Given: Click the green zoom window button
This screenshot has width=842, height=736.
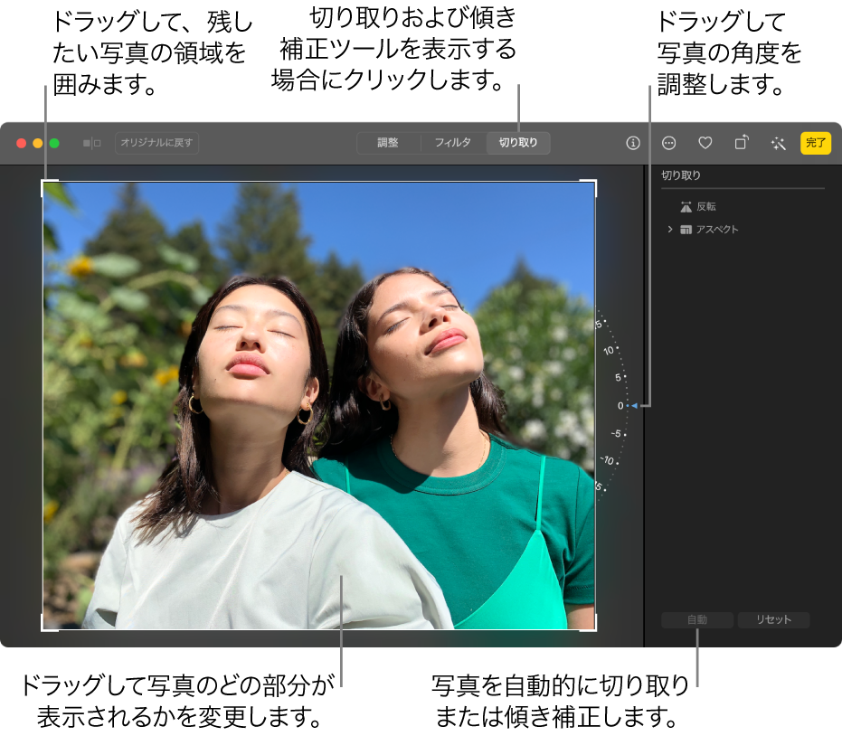Looking at the screenshot, I should (x=53, y=143).
